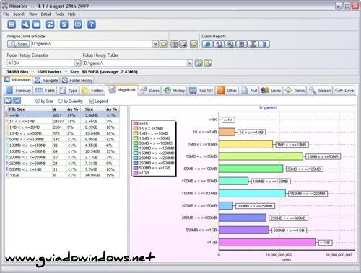Click the first Quick Reports icon

(x=207, y=44)
